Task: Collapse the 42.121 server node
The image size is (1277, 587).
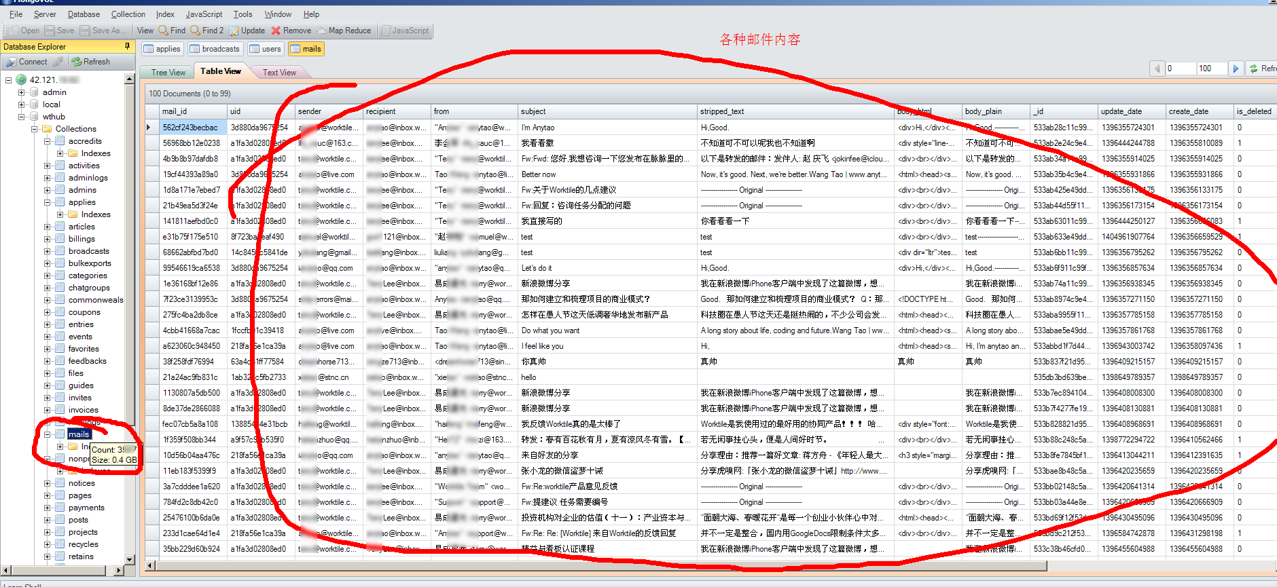Action: (x=9, y=80)
